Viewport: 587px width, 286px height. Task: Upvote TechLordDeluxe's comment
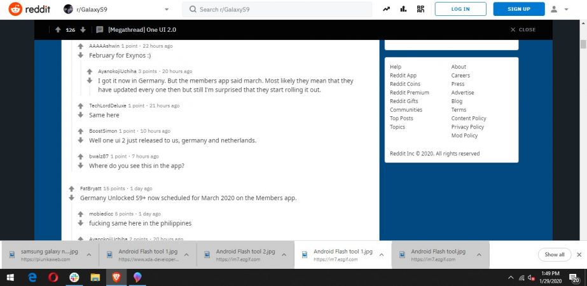coord(80,106)
